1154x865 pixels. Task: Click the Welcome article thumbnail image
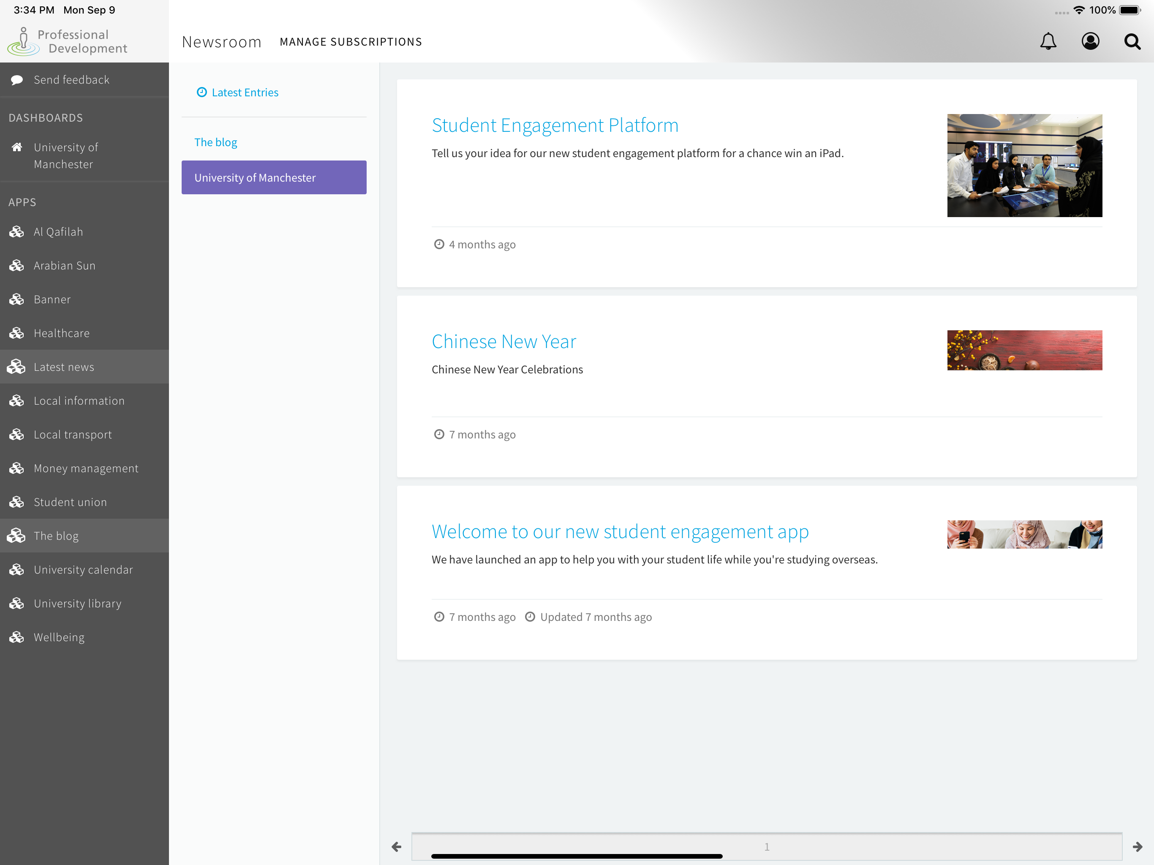tap(1025, 534)
